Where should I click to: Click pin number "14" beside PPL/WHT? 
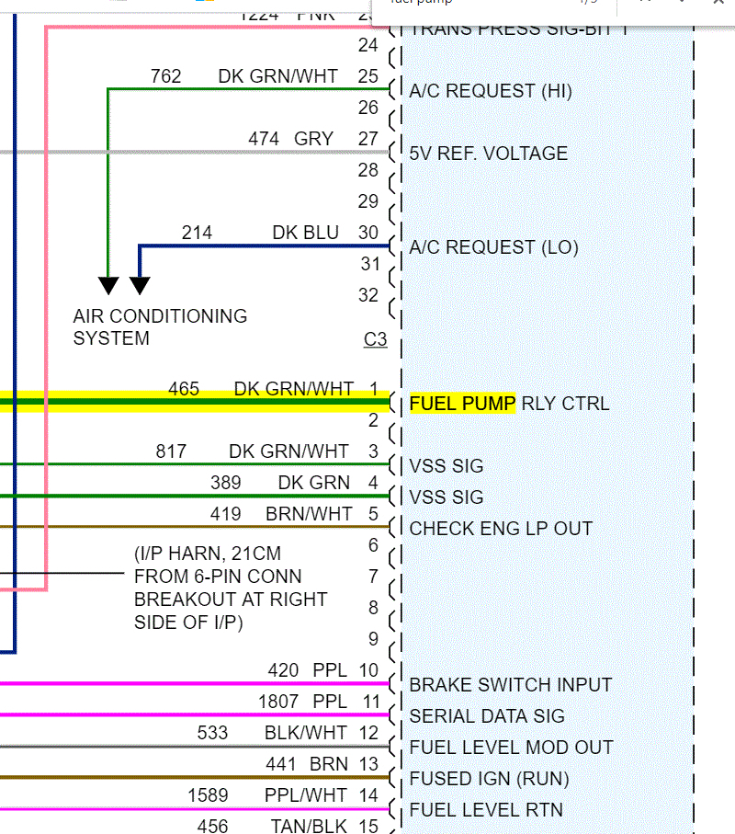click(x=368, y=795)
